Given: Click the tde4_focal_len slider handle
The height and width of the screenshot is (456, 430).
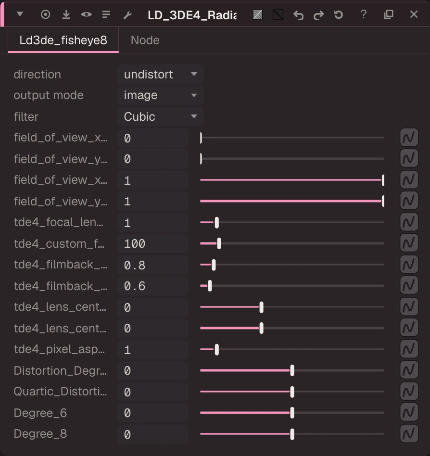Looking at the screenshot, I should coord(217,223).
